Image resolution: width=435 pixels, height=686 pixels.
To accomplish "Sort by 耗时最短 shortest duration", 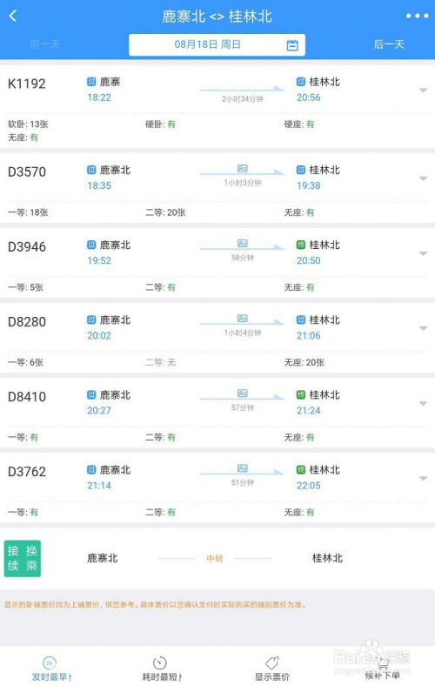I will (x=161, y=669).
